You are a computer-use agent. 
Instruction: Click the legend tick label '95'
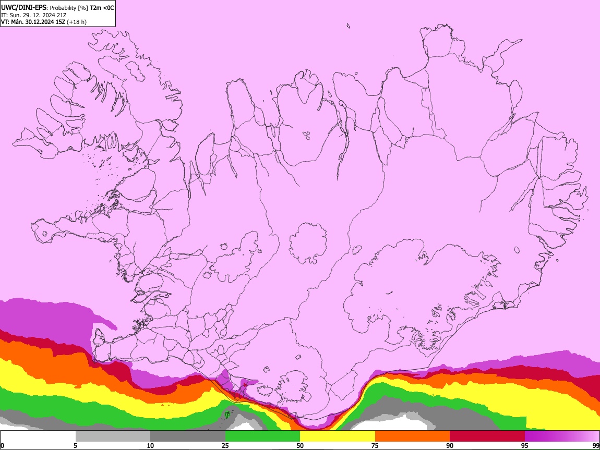click(525, 445)
